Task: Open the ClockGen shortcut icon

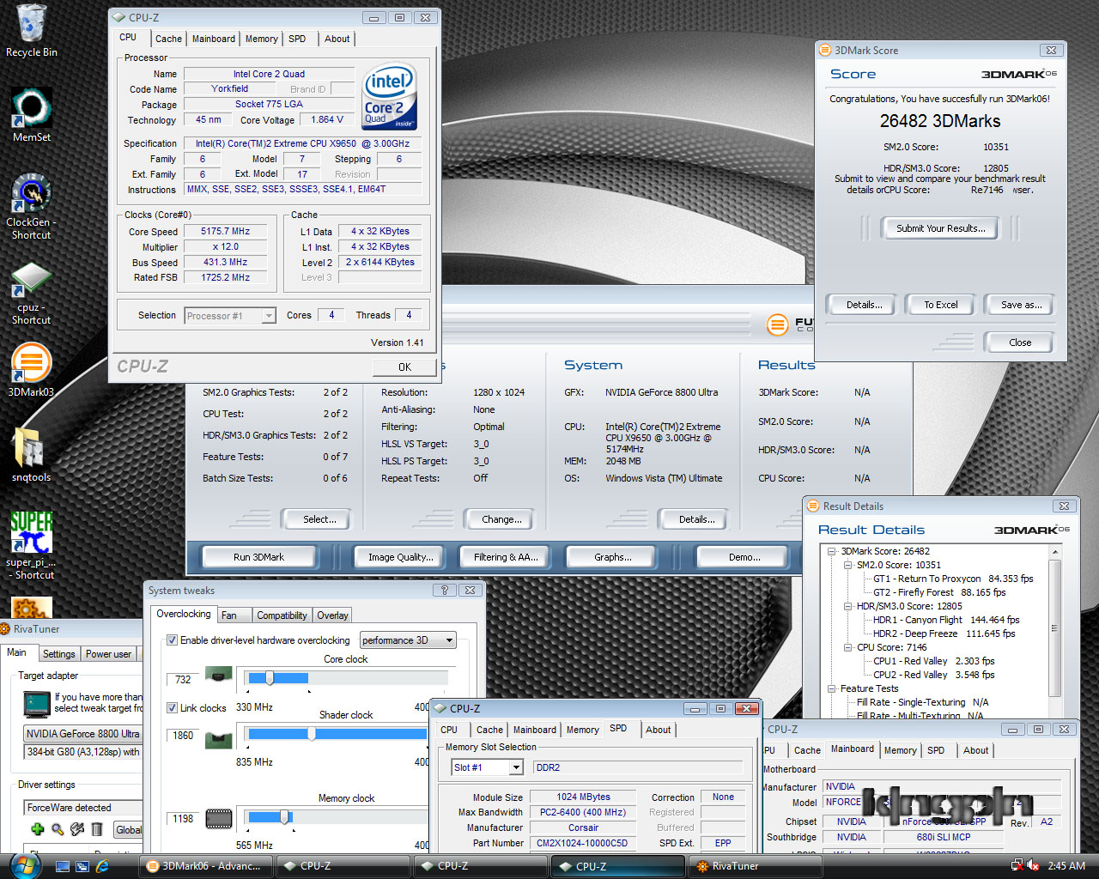Action: [32, 194]
